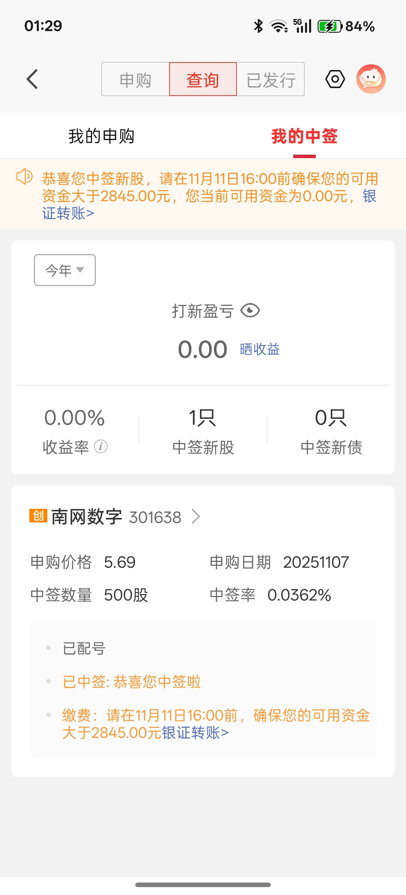Tap 晒收益 share link

pos(260,349)
